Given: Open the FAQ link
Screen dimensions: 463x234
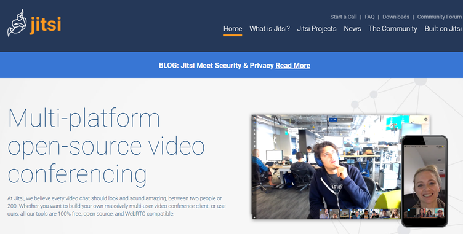Looking at the screenshot, I should 369,17.
